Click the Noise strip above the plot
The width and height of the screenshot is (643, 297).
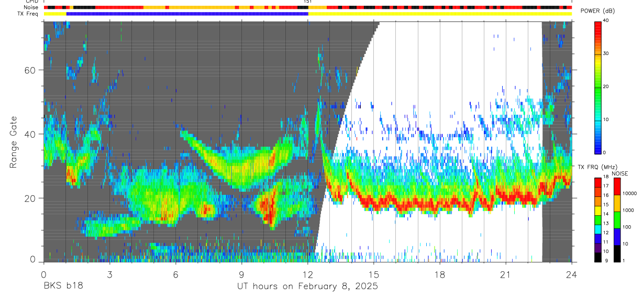tap(308, 8)
